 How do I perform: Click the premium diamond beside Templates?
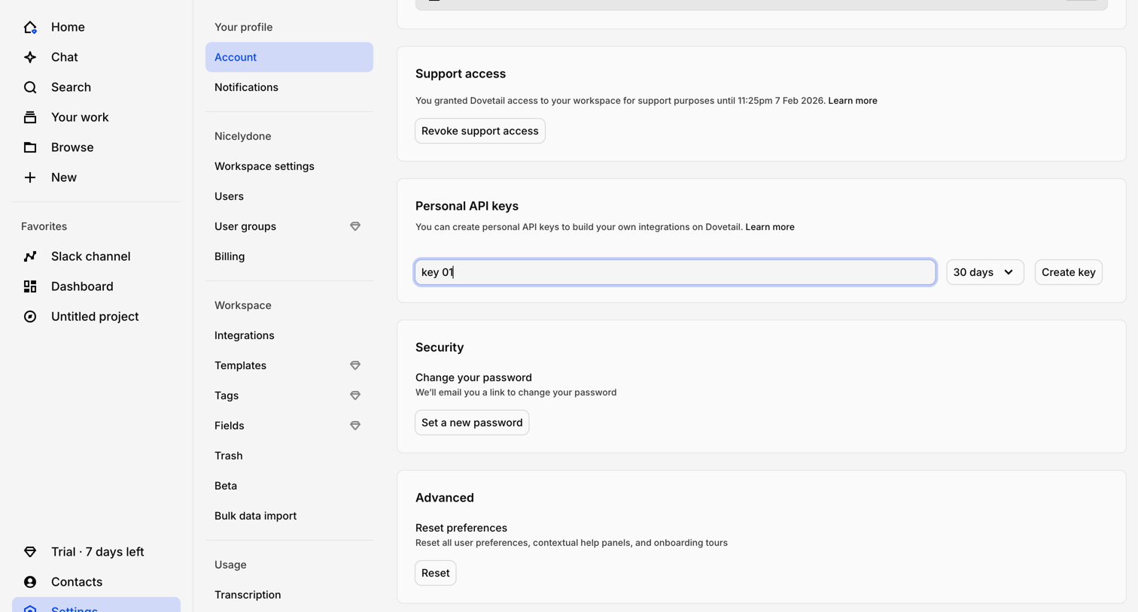[355, 365]
